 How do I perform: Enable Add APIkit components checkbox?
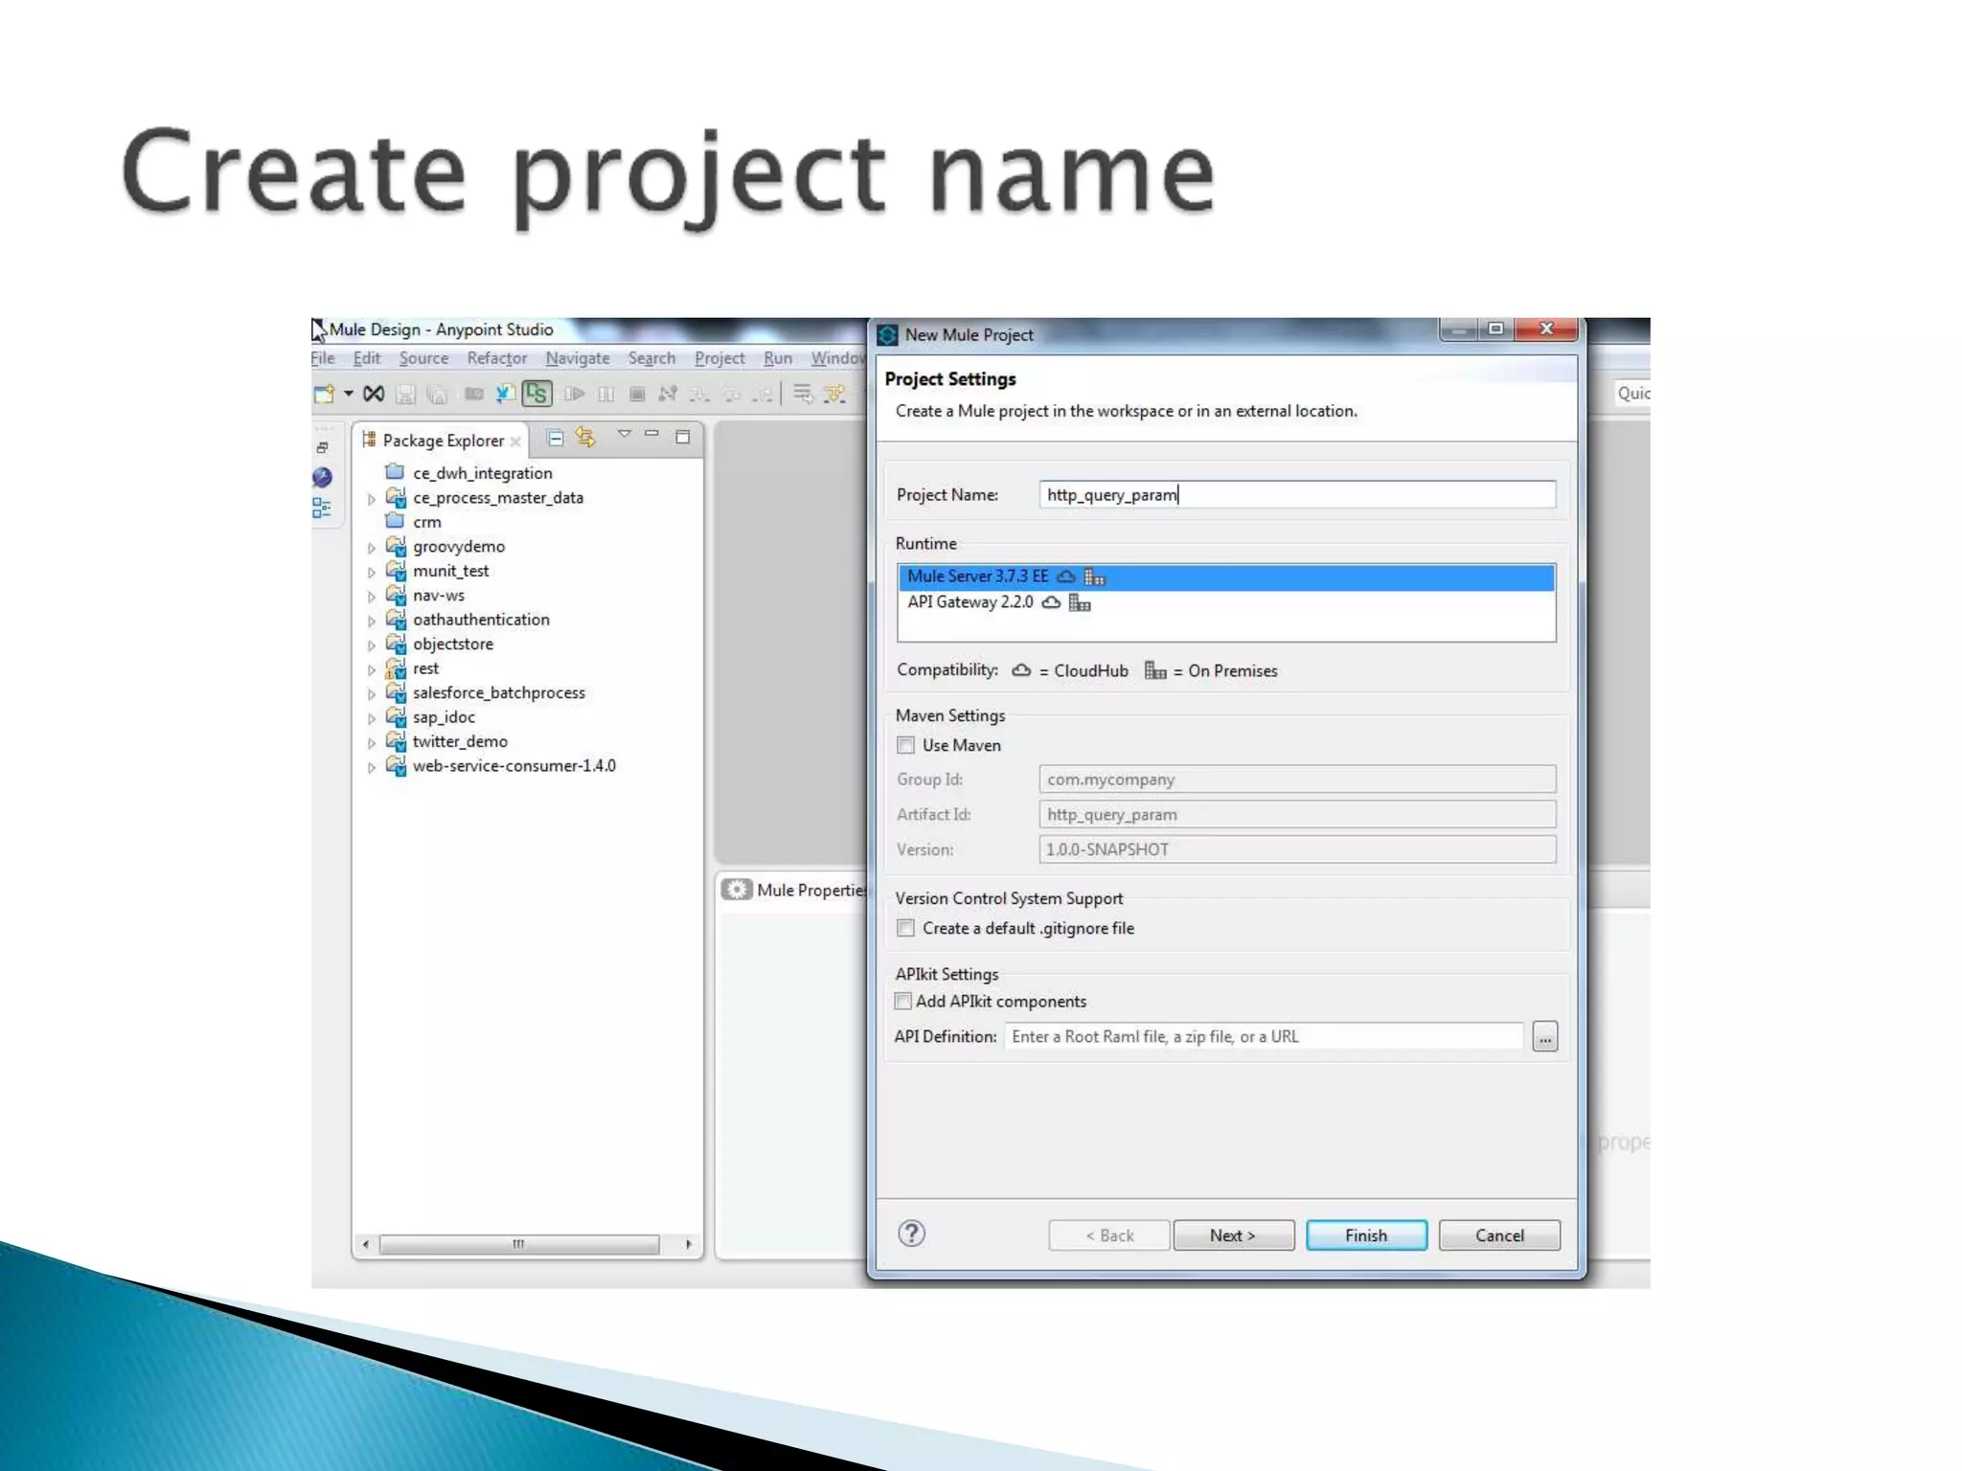coord(902,1001)
